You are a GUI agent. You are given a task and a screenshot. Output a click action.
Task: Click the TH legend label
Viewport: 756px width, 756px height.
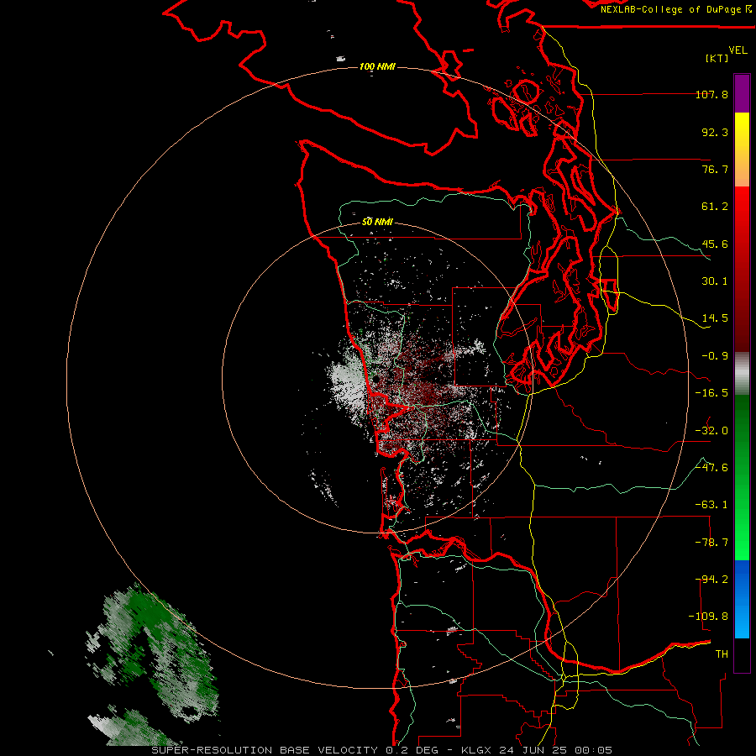tap(722, 654)
